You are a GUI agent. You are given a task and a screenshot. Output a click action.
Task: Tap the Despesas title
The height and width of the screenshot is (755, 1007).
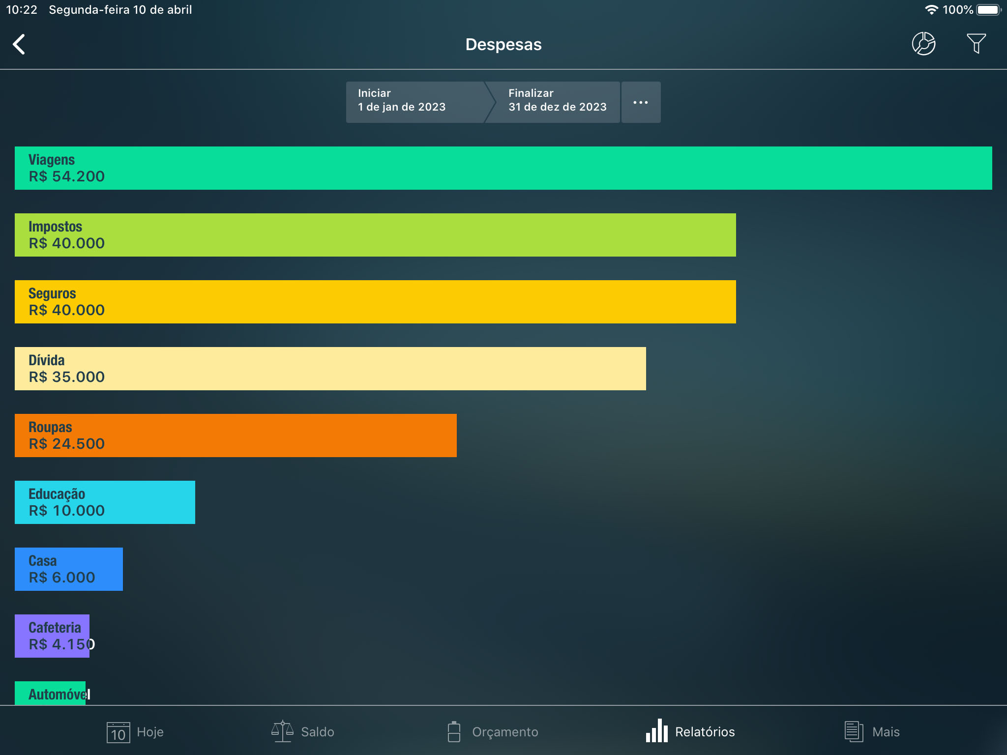pos(503,44)
